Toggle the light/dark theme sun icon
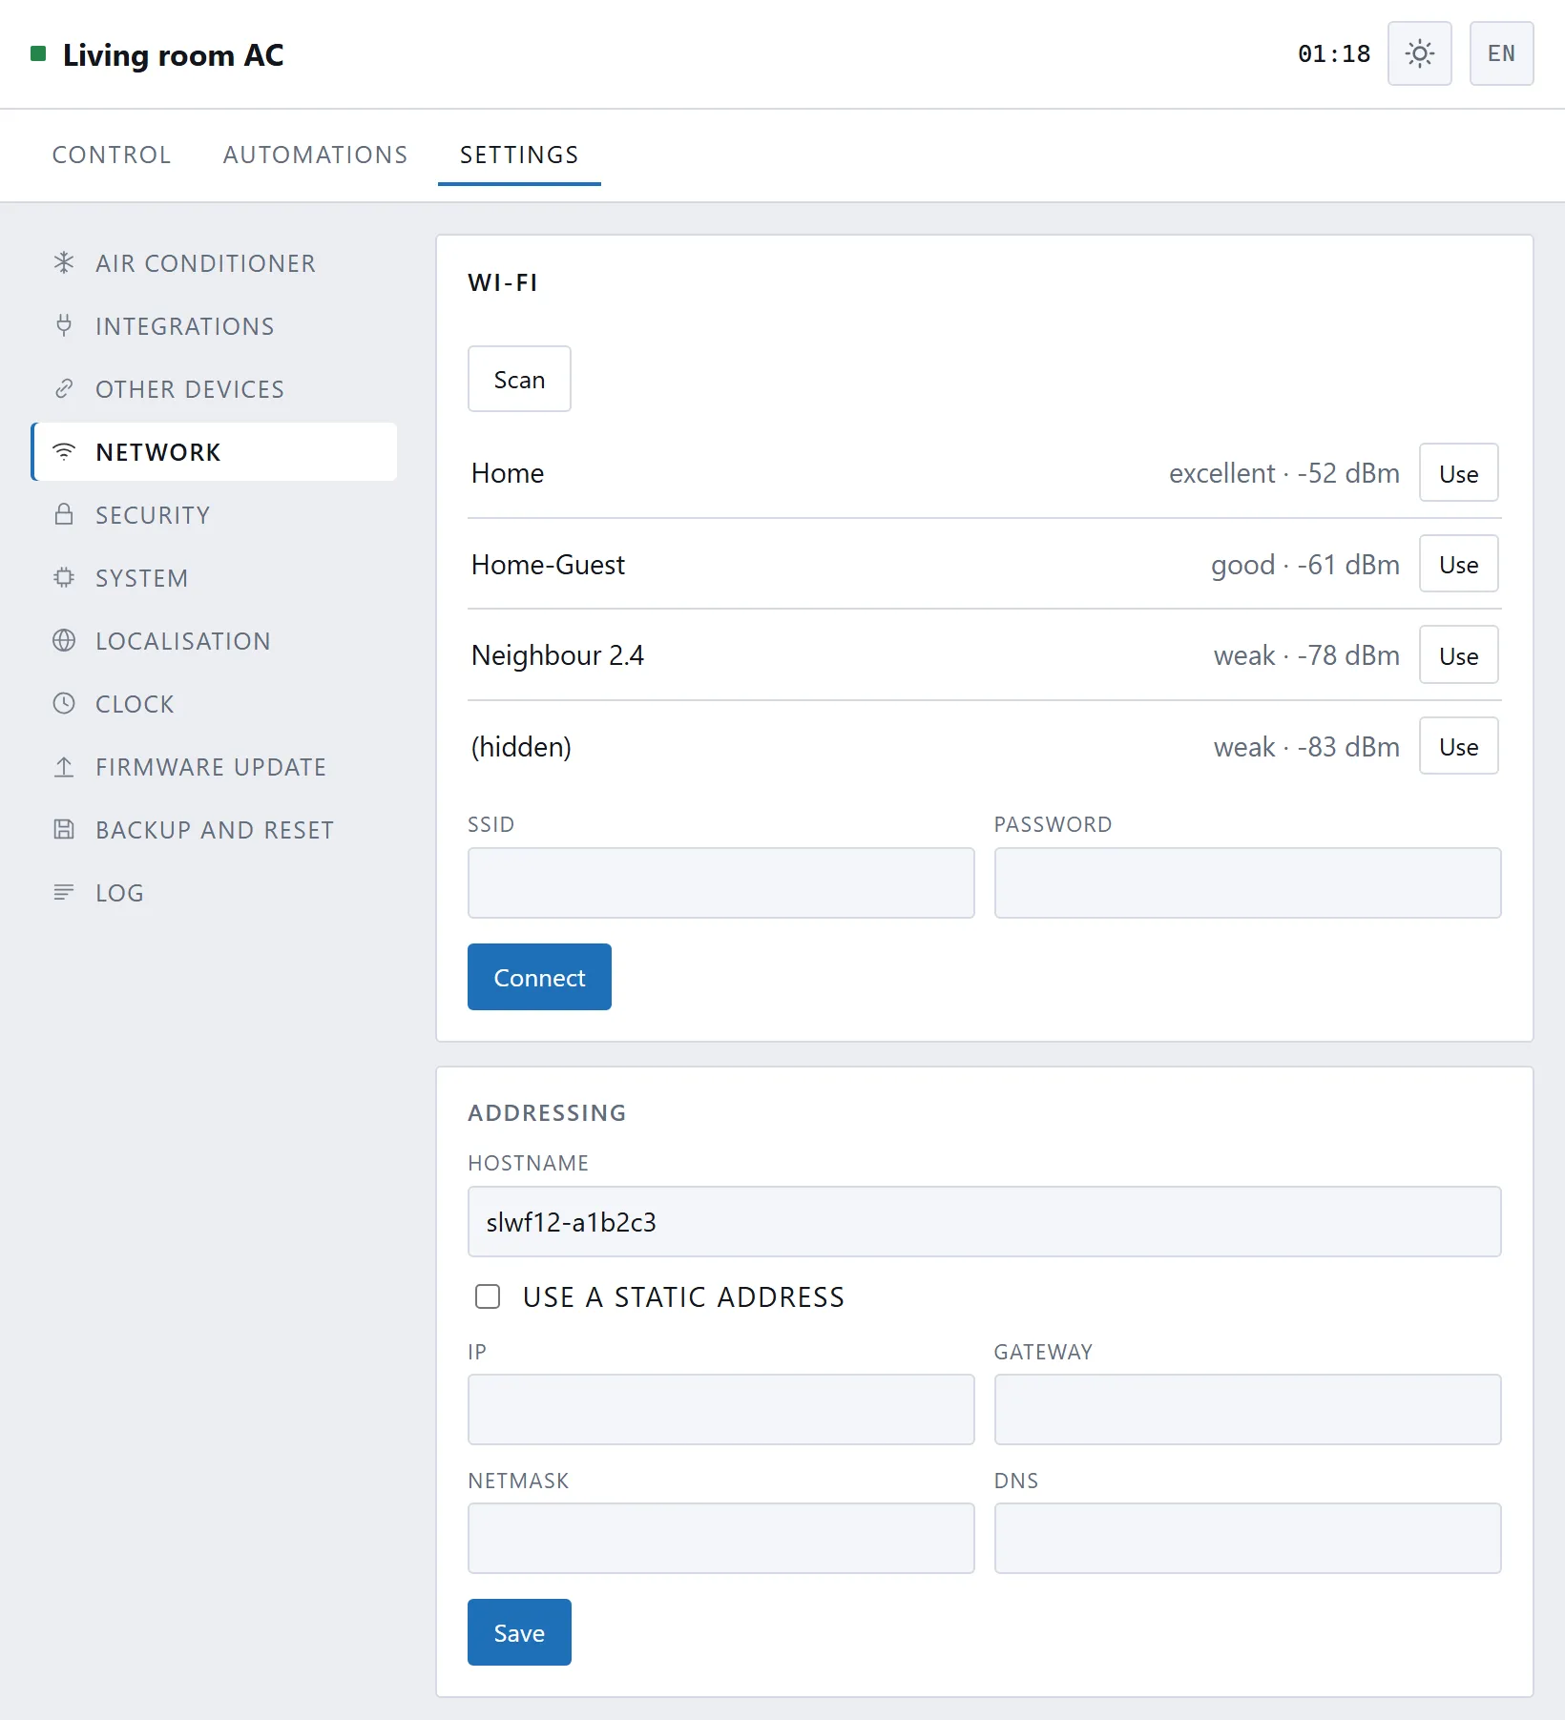The width and height of the screenshot is (1565, 1720). tap(1419, 53)
